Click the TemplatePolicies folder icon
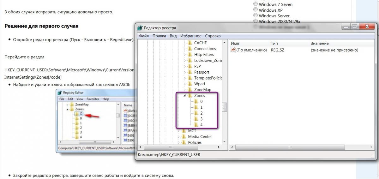The height and width of the screenshot is (179, 379). (x=190, y=78)
